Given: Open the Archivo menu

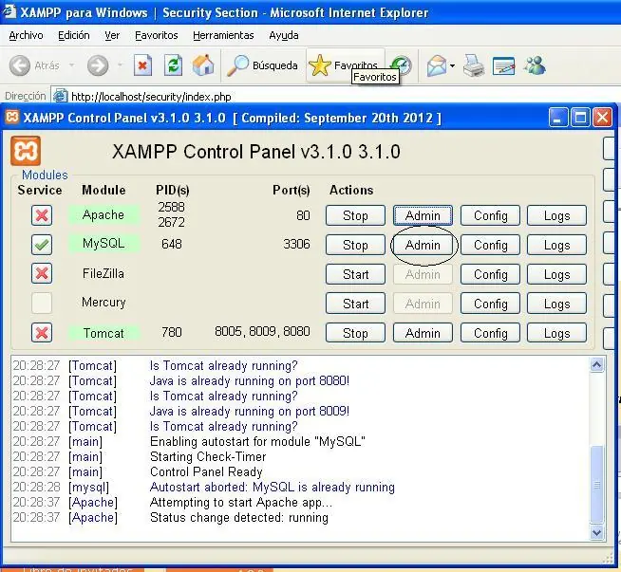Looking at the screenshot, I should click(26, 35).
